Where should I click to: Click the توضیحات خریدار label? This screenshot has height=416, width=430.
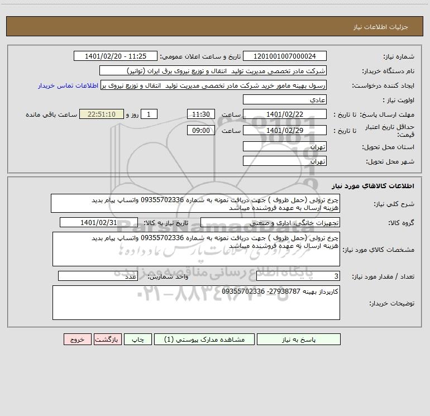[x=392, y=304]
